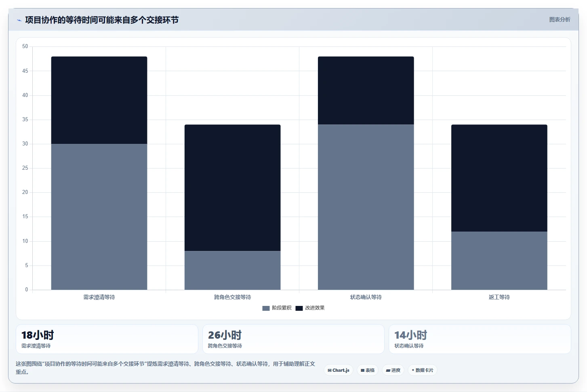Screen dimensions: 587x392
Task: Click the description paragraph starting with 这张图围绕
Action: [x=165, y=368]
